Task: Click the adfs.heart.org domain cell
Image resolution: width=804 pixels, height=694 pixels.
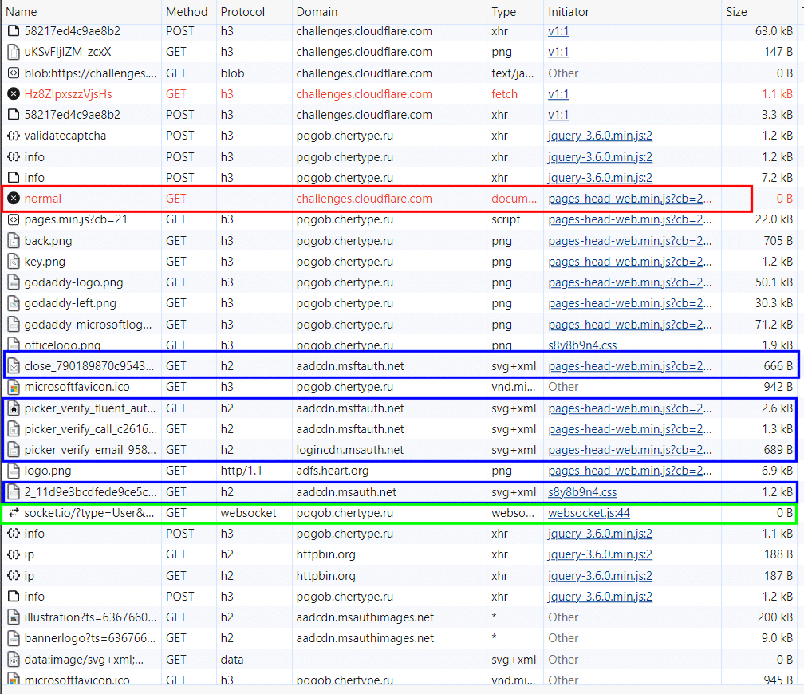Action: pos(333,471)
